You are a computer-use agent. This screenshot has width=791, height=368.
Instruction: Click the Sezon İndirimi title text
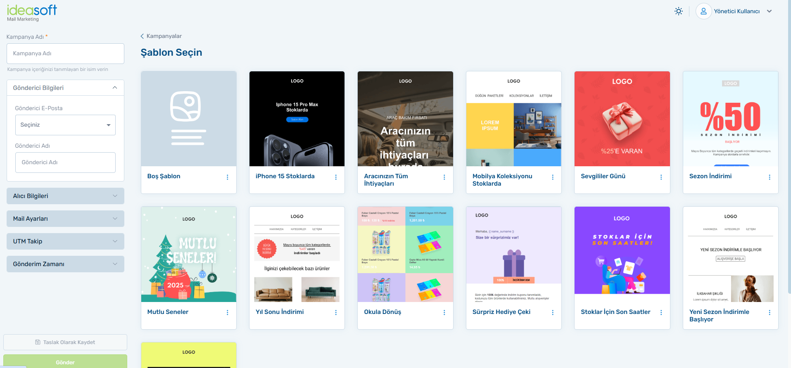coord(710,176)
